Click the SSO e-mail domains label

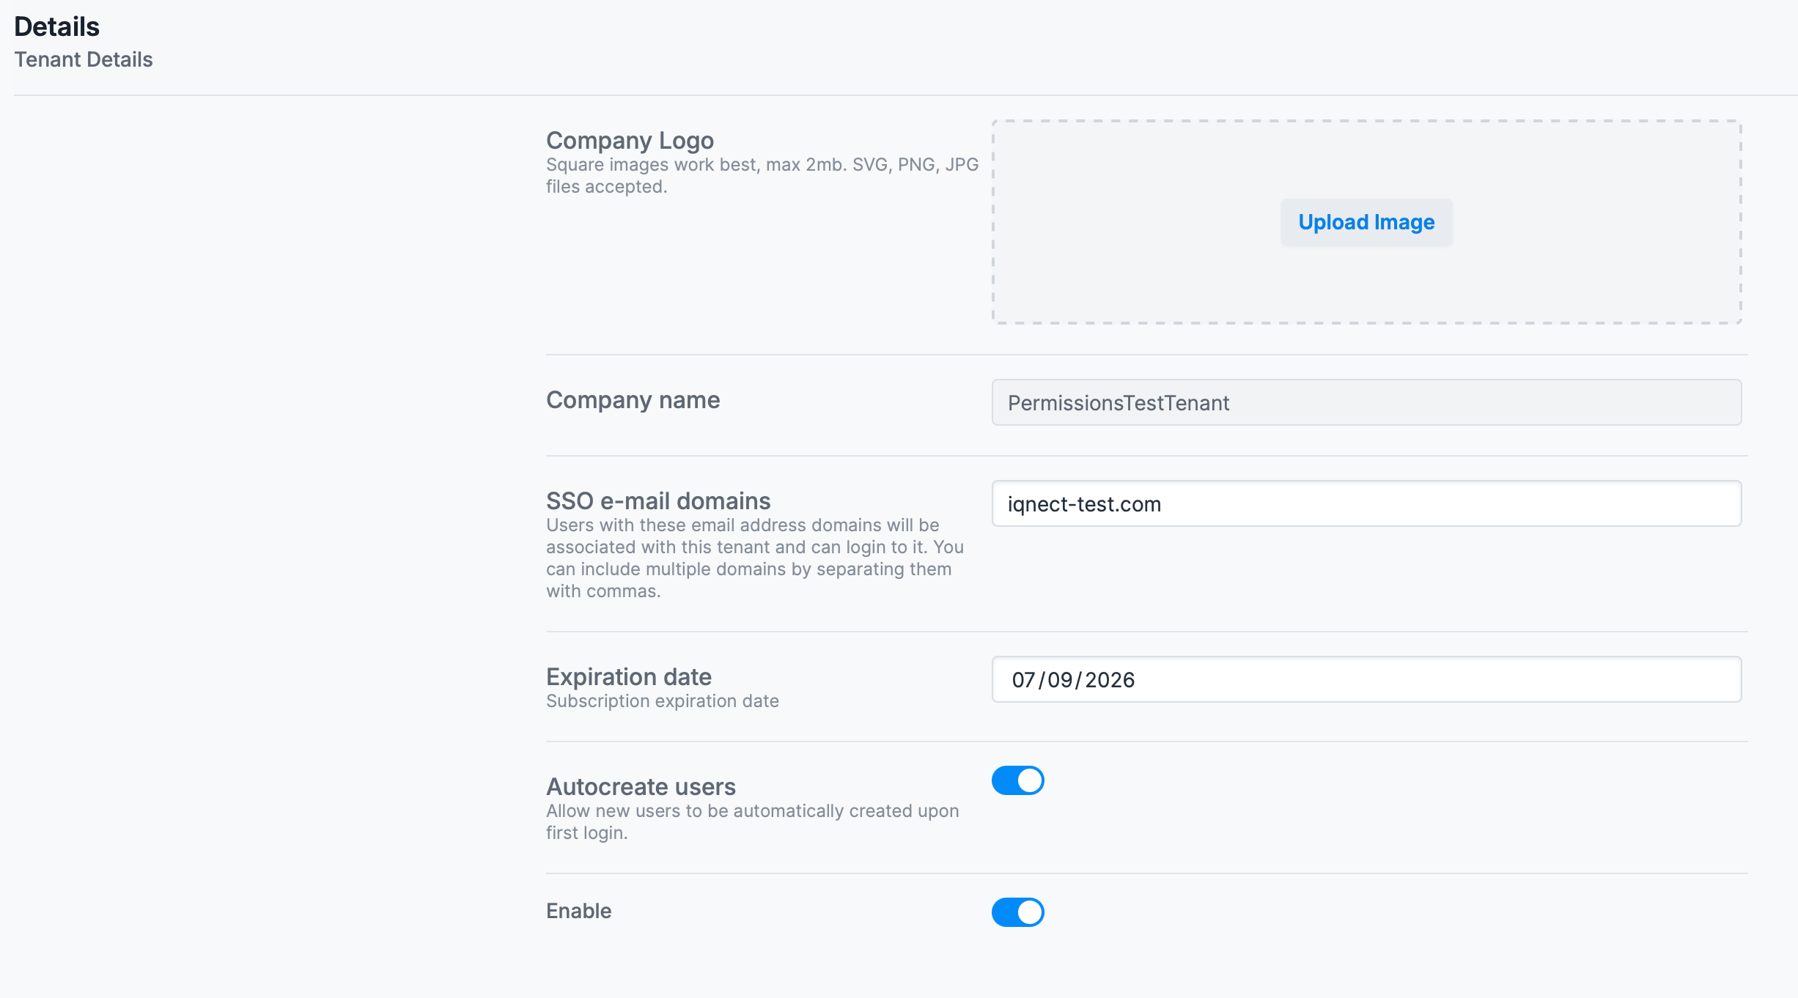coord(657,500)
